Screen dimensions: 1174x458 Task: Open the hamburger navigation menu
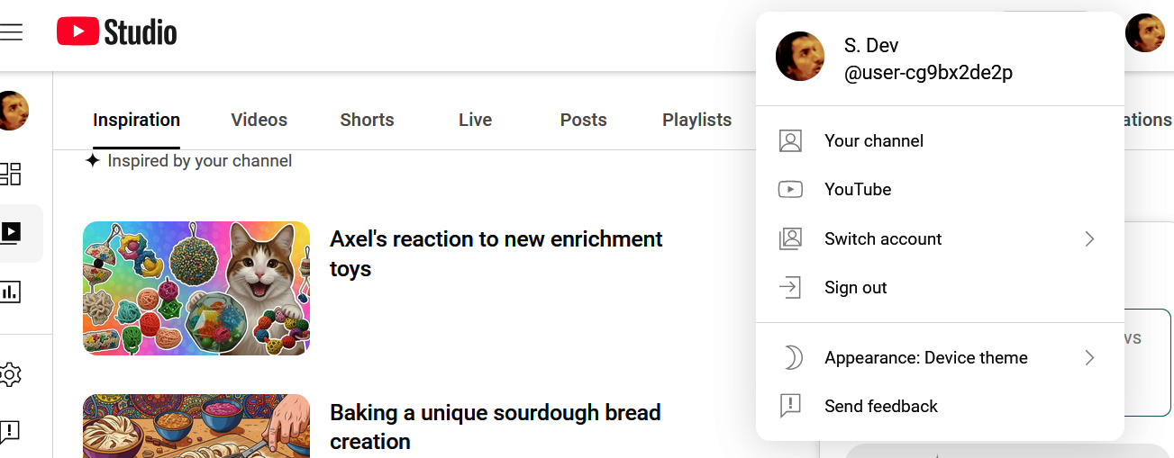pos(12,32)
